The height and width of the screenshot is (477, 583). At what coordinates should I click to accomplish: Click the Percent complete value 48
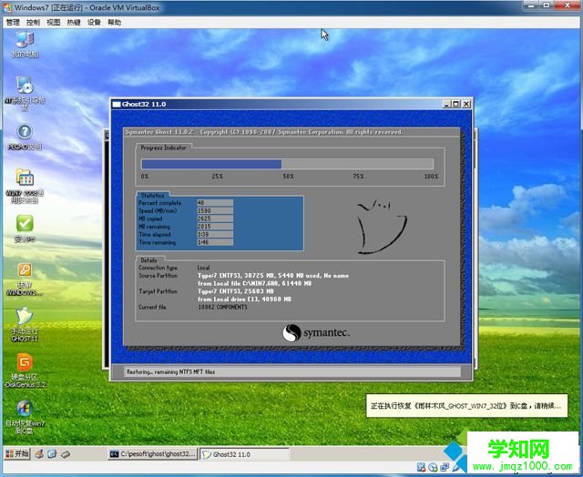[x=215, y=203]
